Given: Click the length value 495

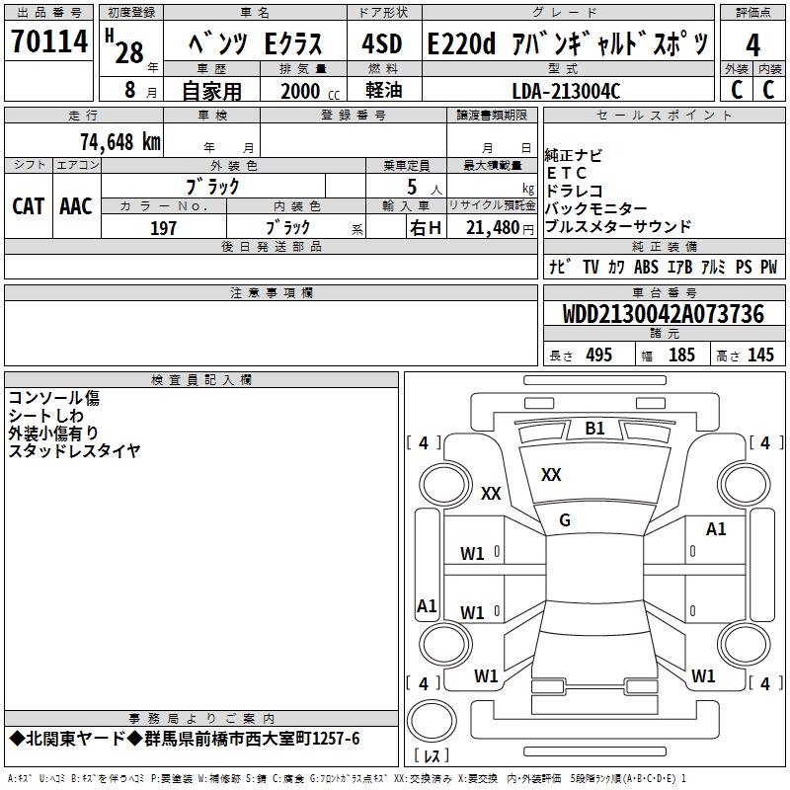Looking at the screenshot, I should point(599,355).
